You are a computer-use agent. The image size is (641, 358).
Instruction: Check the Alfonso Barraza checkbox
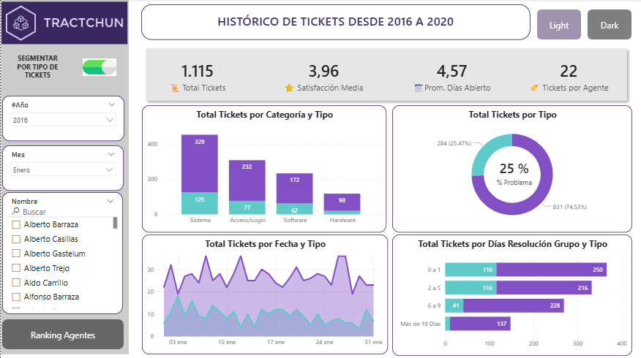coord(16,297)
